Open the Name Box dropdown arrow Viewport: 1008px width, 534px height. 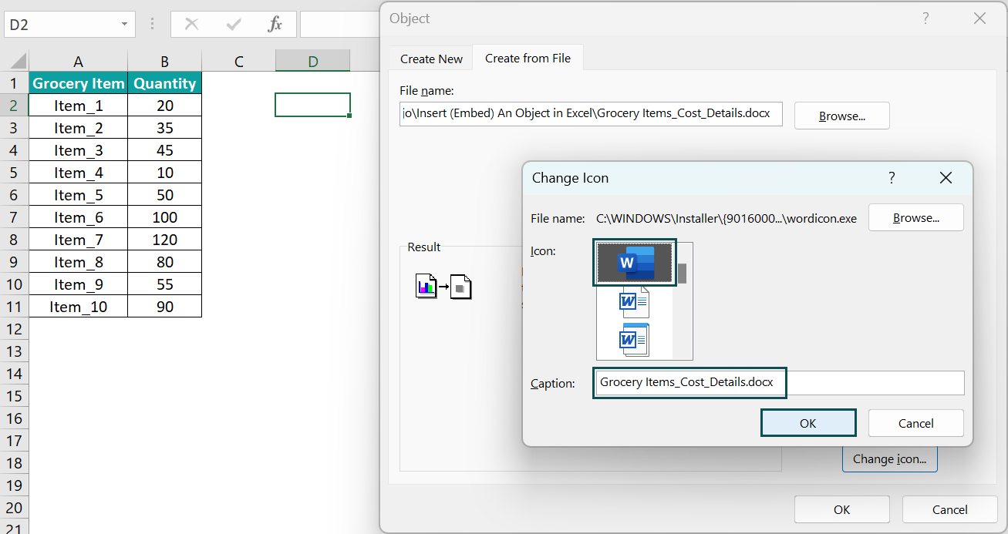124,25
